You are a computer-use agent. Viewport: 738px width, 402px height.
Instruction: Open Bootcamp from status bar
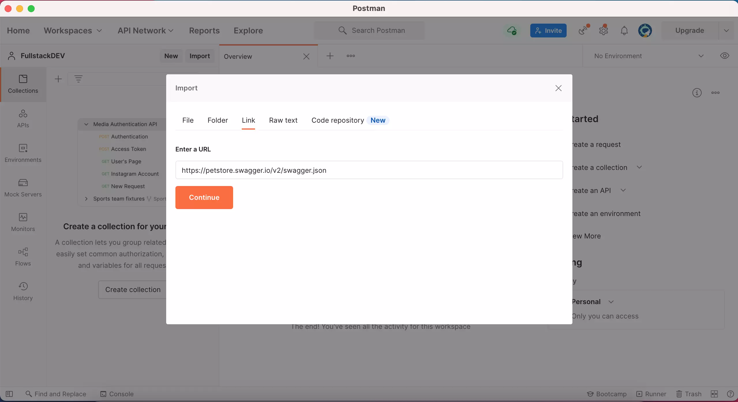(x=607, y=394)
